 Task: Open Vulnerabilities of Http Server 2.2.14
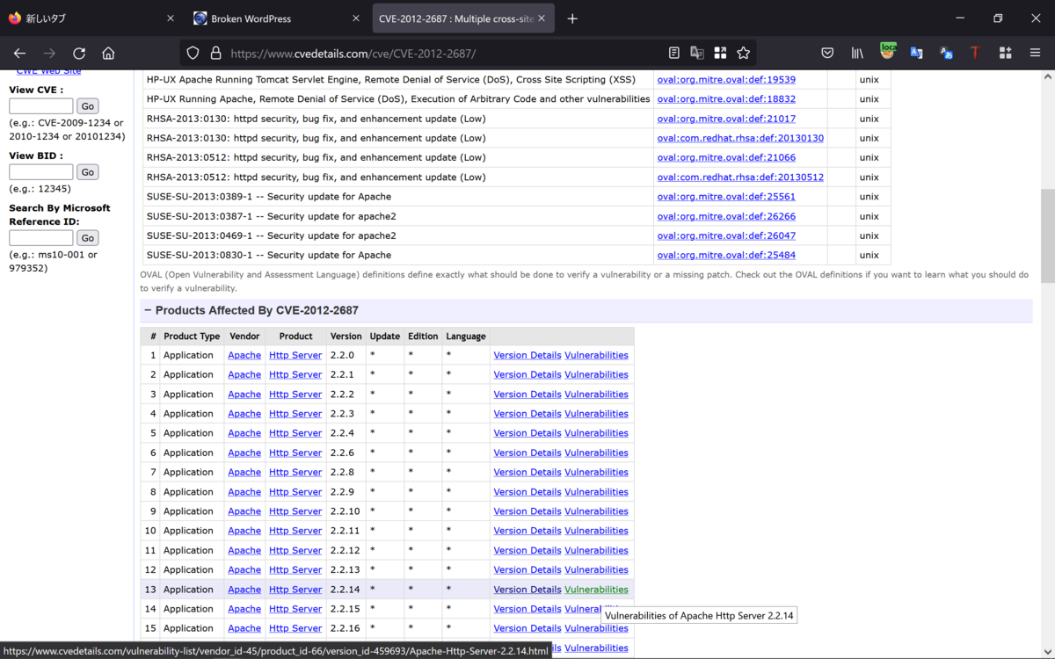(596, 590)
